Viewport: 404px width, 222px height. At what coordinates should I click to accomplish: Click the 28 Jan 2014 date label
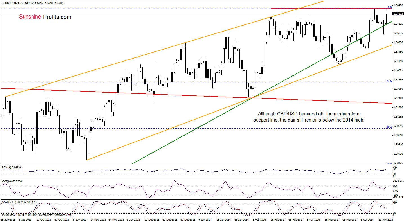coord(242,219)
